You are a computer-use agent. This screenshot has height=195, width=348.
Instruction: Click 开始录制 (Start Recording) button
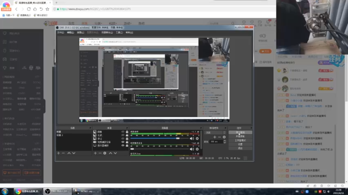coord(240,136)
